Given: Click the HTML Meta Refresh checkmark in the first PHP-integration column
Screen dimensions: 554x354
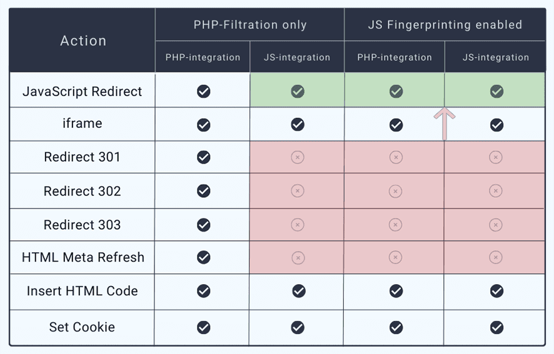Looking at the screenshot, I should (203, 257).
